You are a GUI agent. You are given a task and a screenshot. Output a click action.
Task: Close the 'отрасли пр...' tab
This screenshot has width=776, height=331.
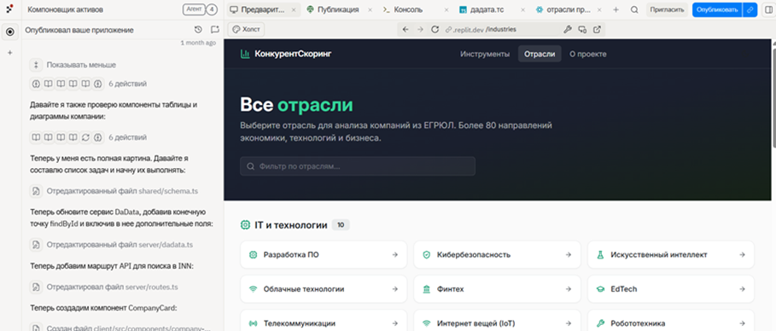[599, 9]
